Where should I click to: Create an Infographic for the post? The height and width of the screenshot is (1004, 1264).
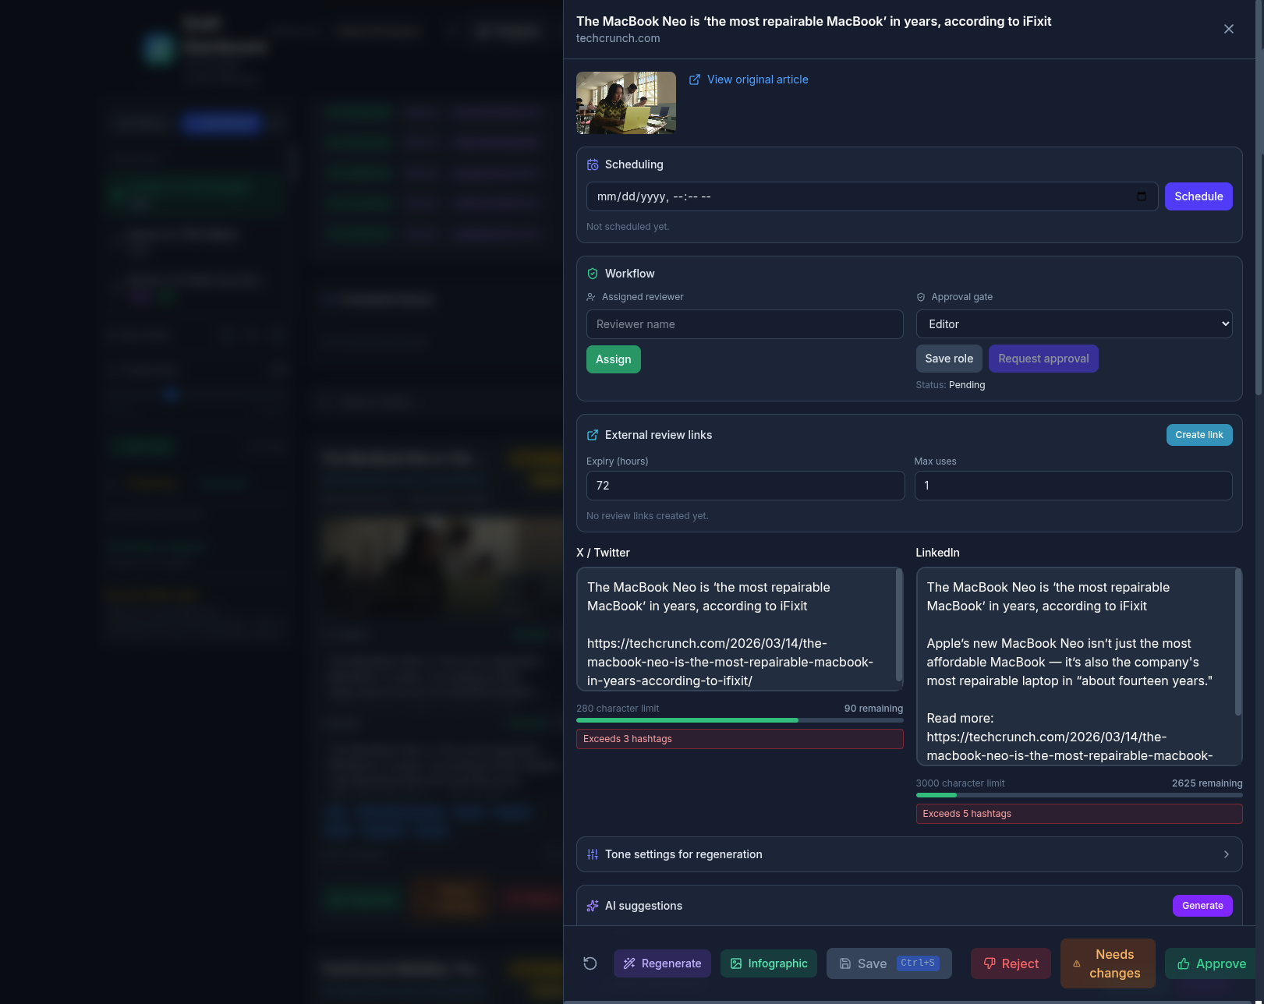(768, 963)
